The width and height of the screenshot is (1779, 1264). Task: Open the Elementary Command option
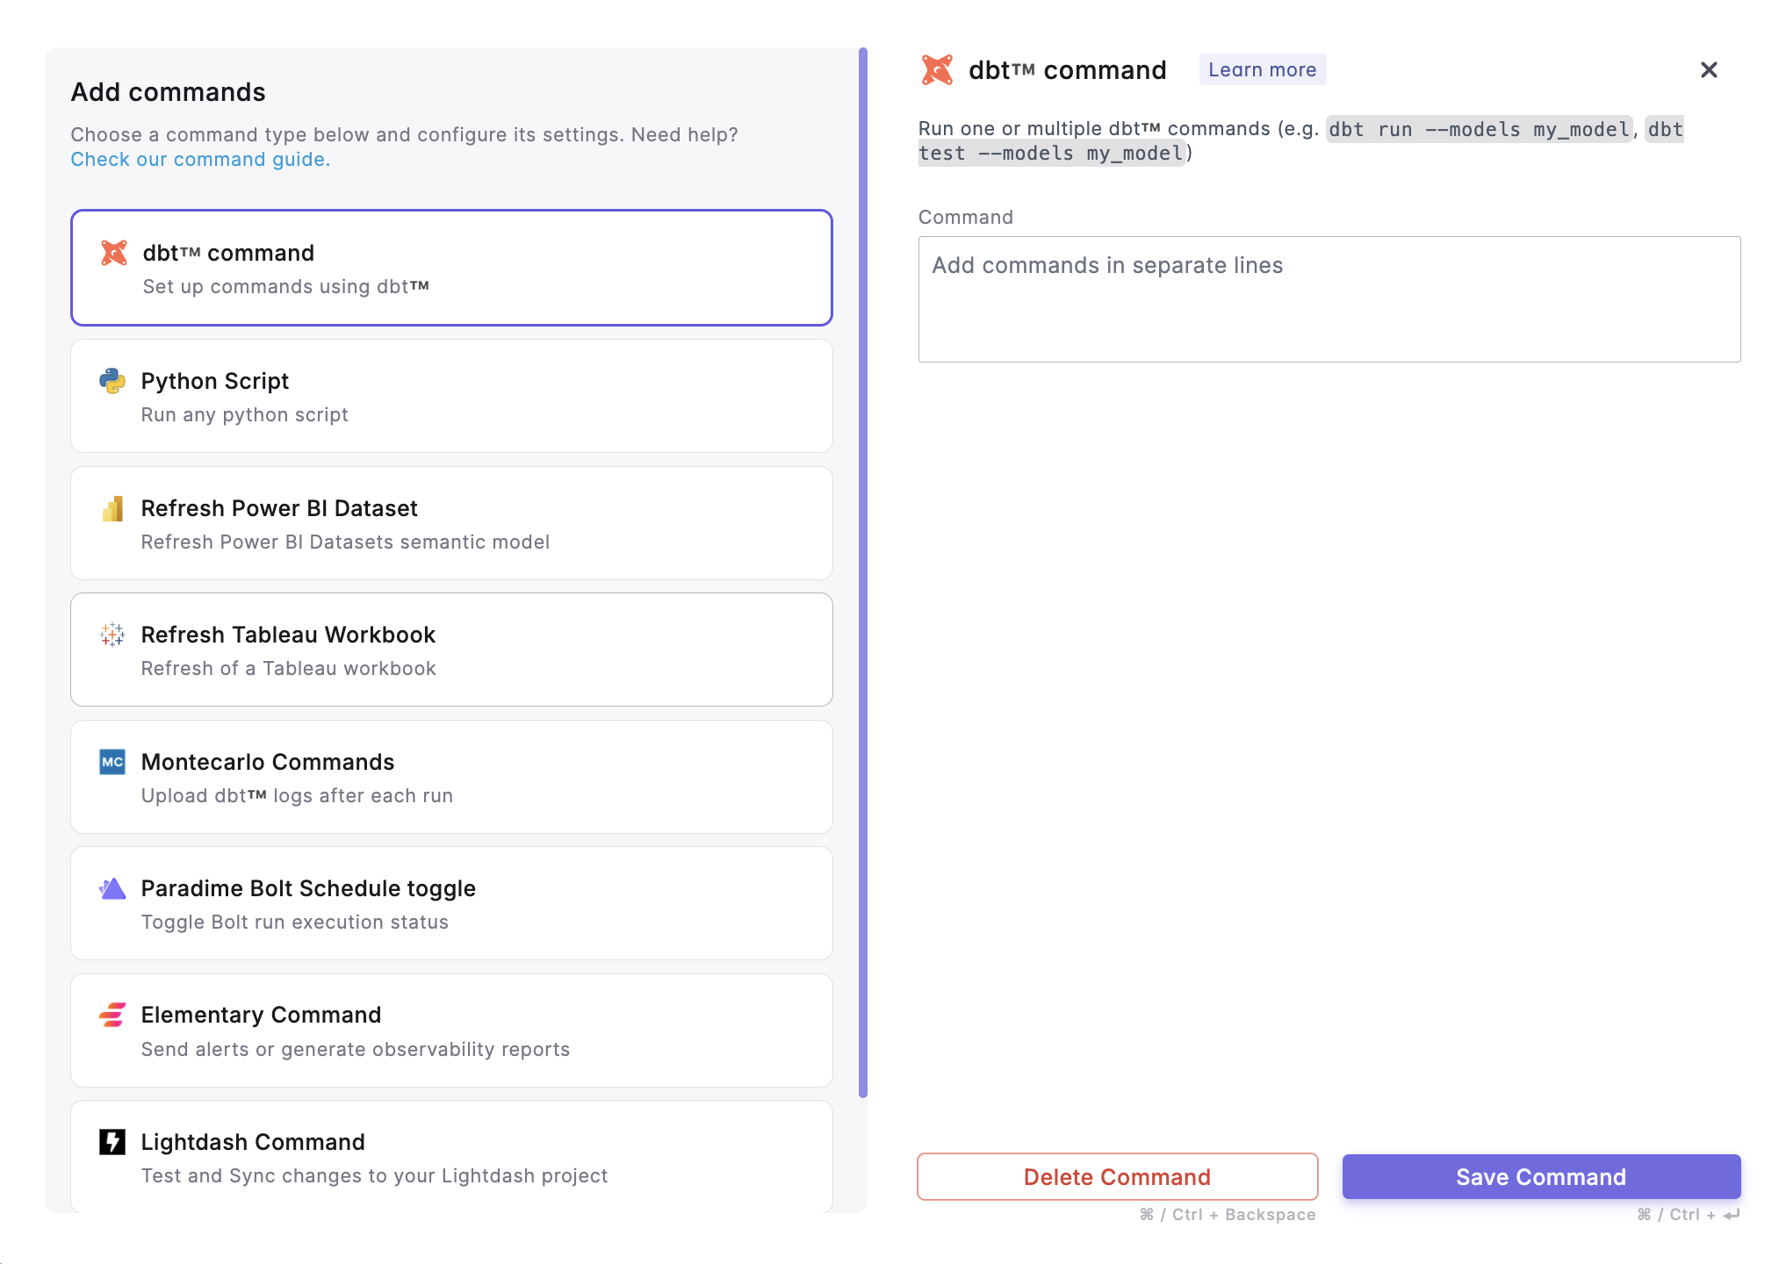[x=451, y=1031]
